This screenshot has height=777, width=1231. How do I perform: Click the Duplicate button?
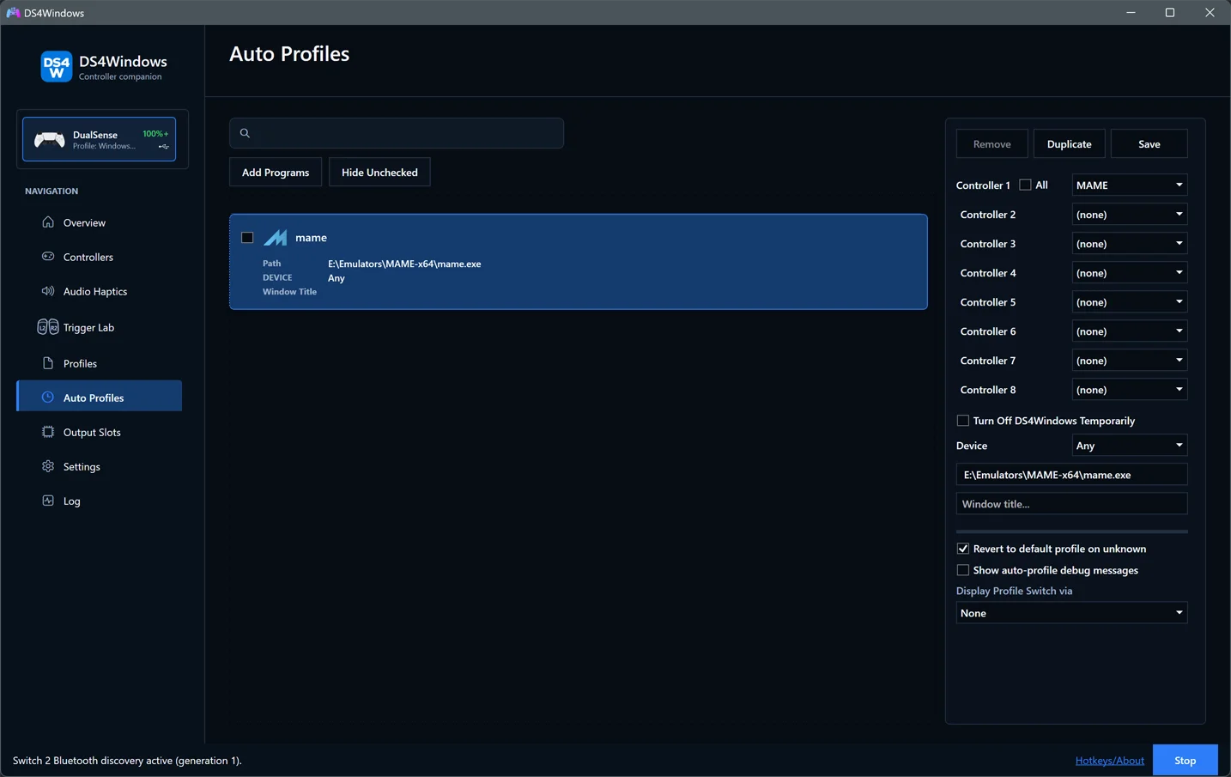tap(1069, 144)
